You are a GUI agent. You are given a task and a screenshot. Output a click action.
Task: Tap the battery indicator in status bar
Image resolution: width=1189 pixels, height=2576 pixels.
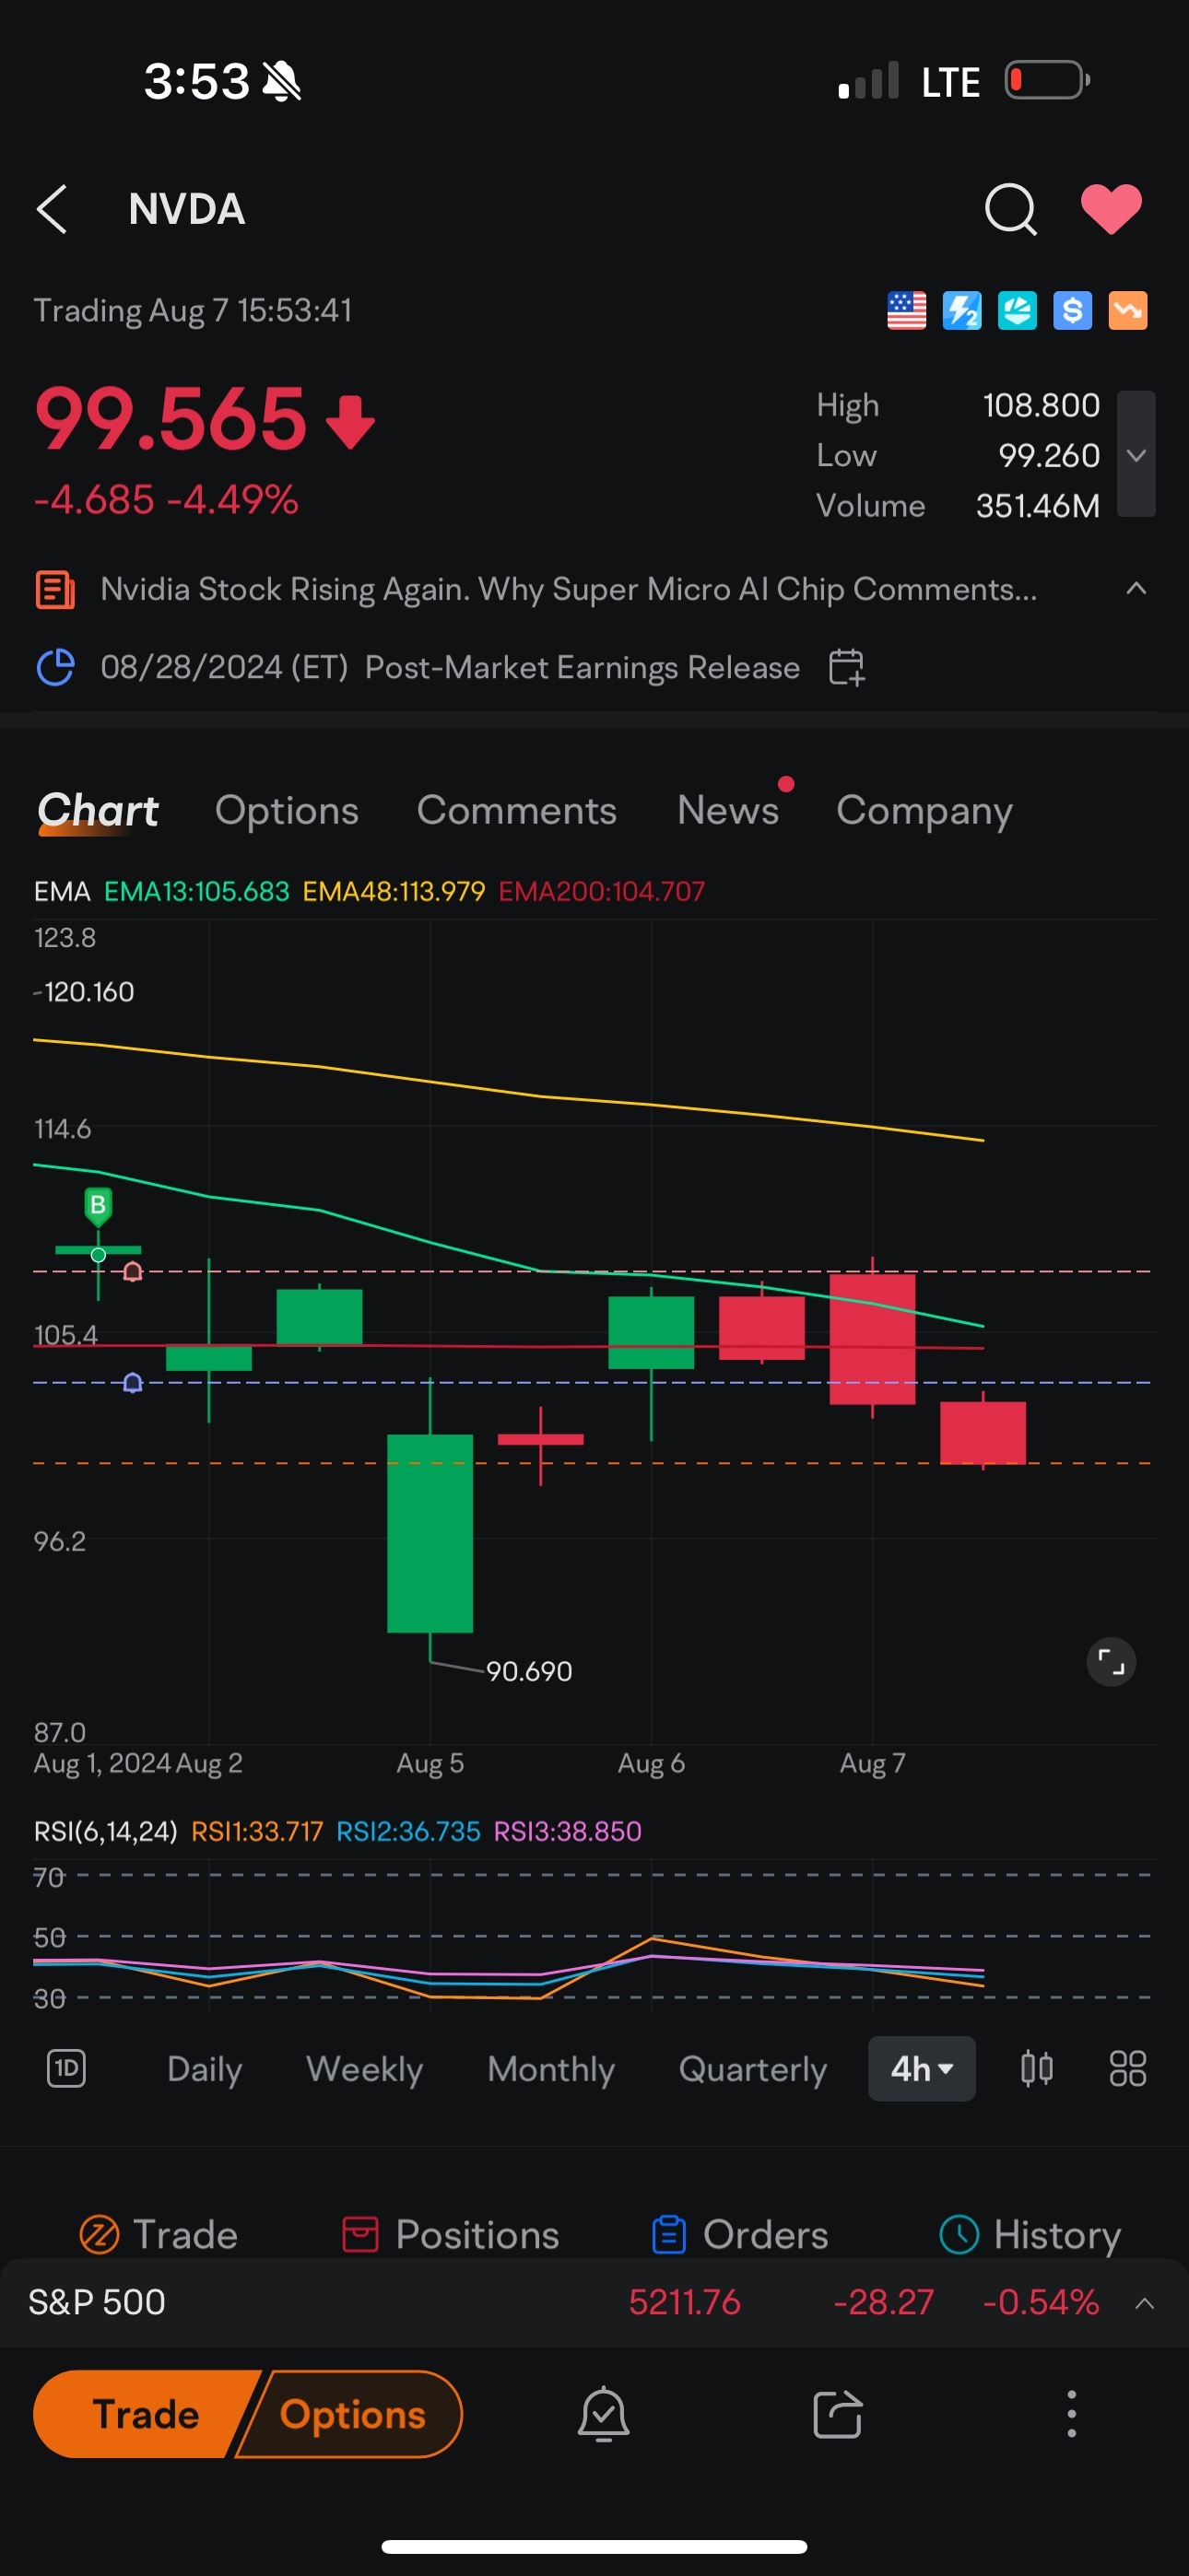pos(1047,80)
